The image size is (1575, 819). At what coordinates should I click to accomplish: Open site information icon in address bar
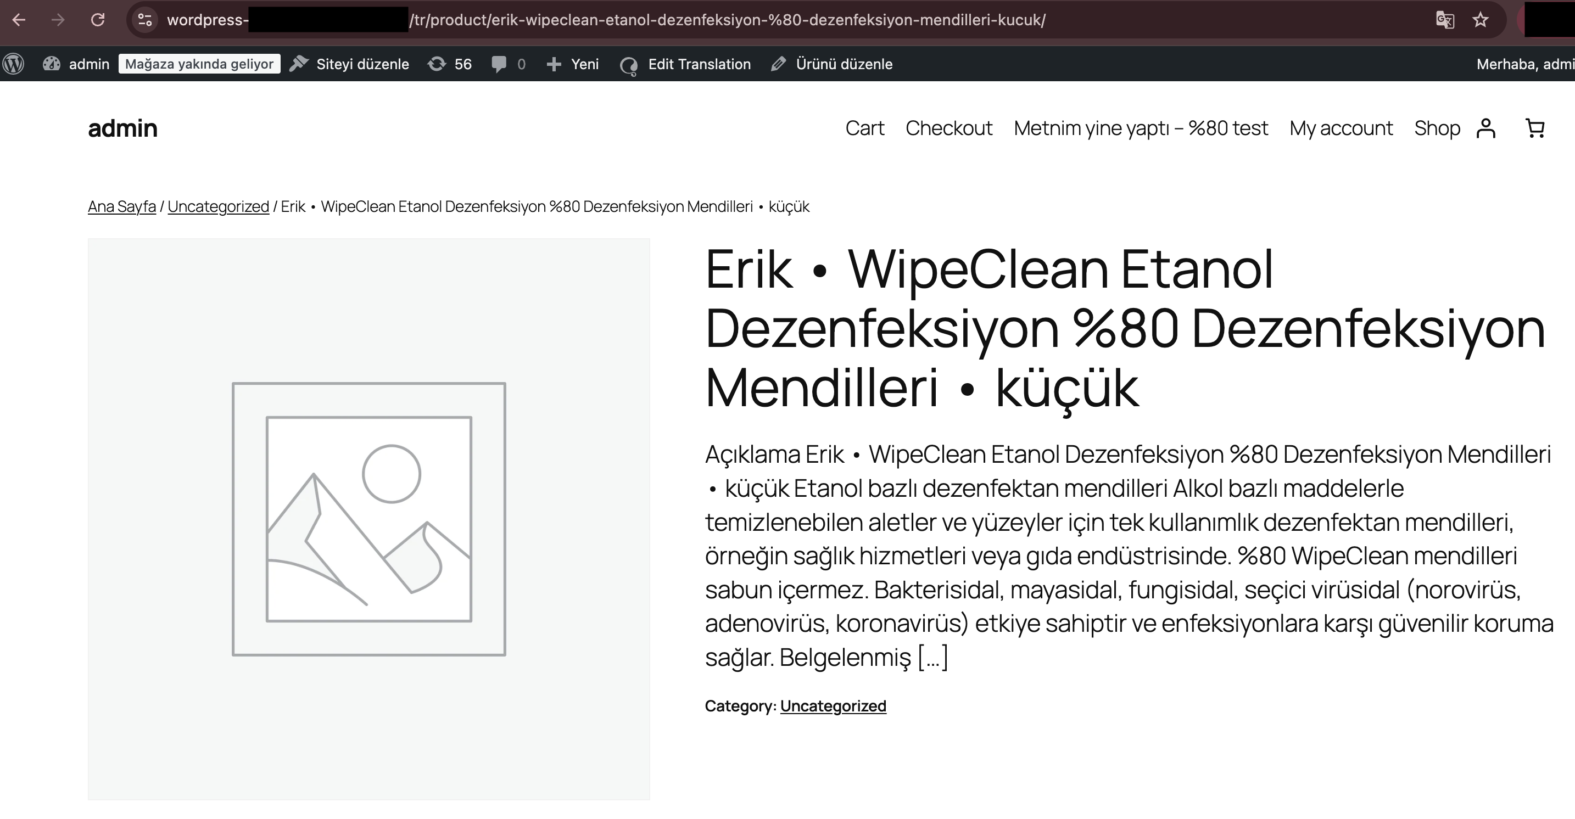pos(145,20)
